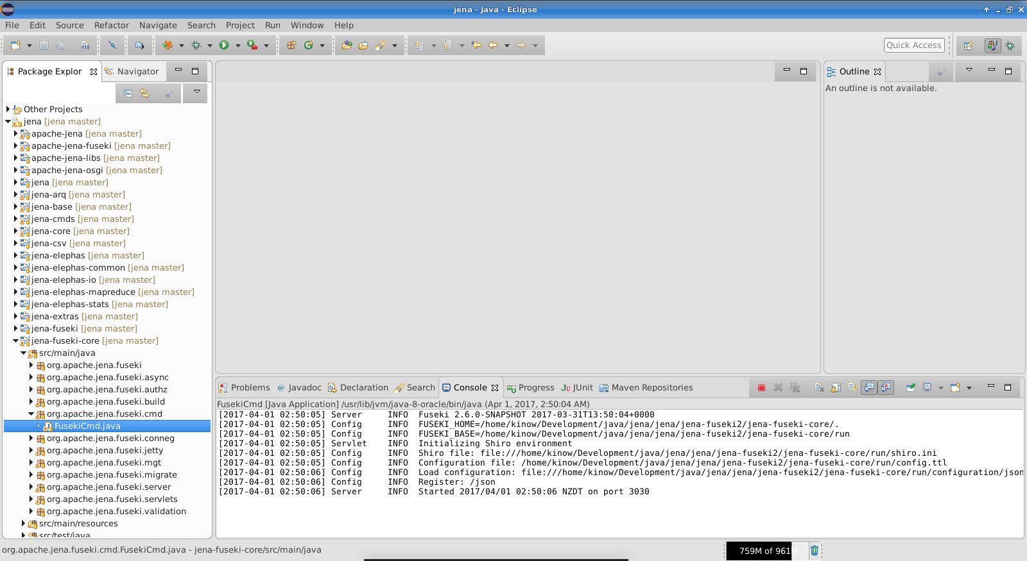The width and height of the screenshot is (1027, 561).
Task: Open the Run button dropdown arrow
Action: [x=237, y=46]
